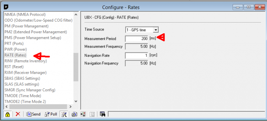The width and height of the screenshot is (267, 121).
Task: Click the Navigation Rate input field
Action: coord(137,55)
